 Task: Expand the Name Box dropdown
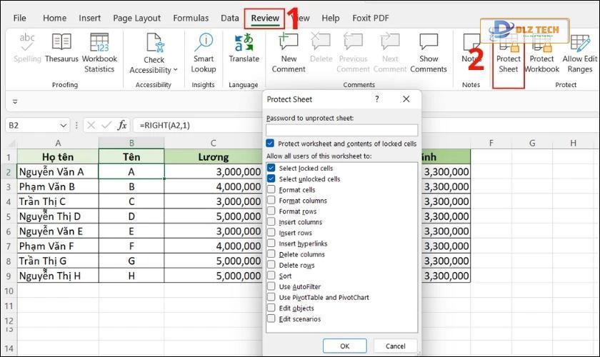[x=63, y=125]
